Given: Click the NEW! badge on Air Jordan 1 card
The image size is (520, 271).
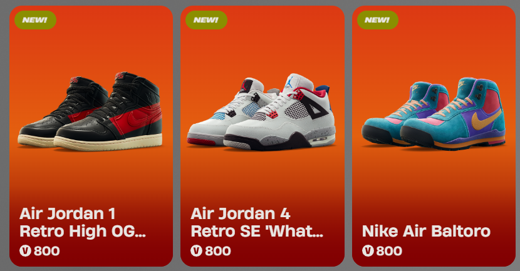Looking at the screenshot, I should click(x=35, y=20).
